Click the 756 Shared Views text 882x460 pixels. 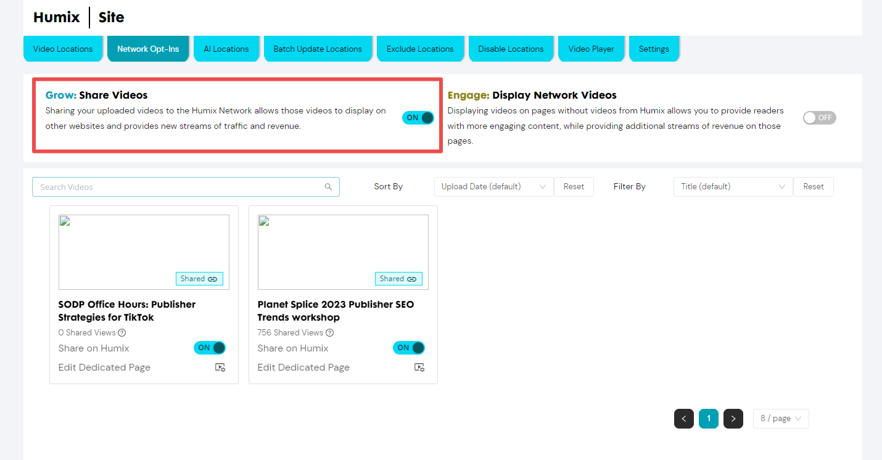tap(291, 333)
